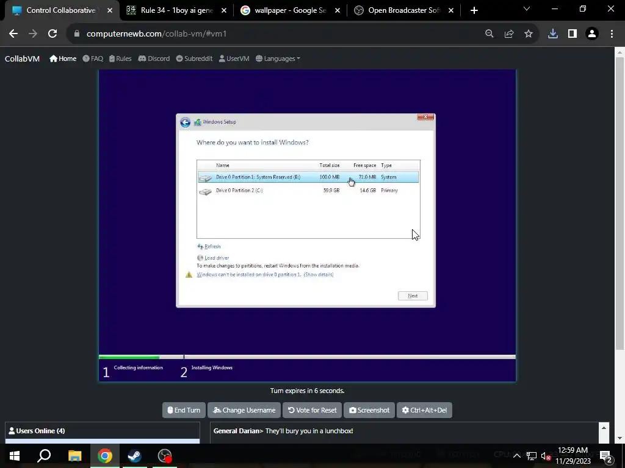The image size is (625, 468).
Task: Click Change Username button
Action: (244, 410)
